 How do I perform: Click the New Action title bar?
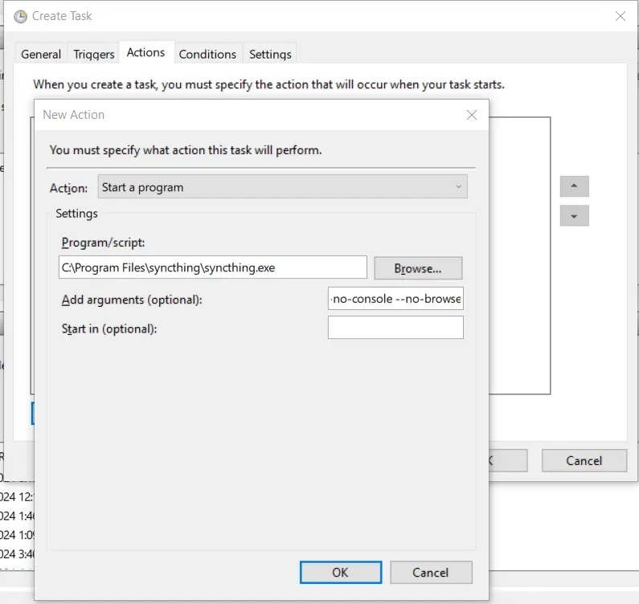pyautogui.click(x=241, y=115)
